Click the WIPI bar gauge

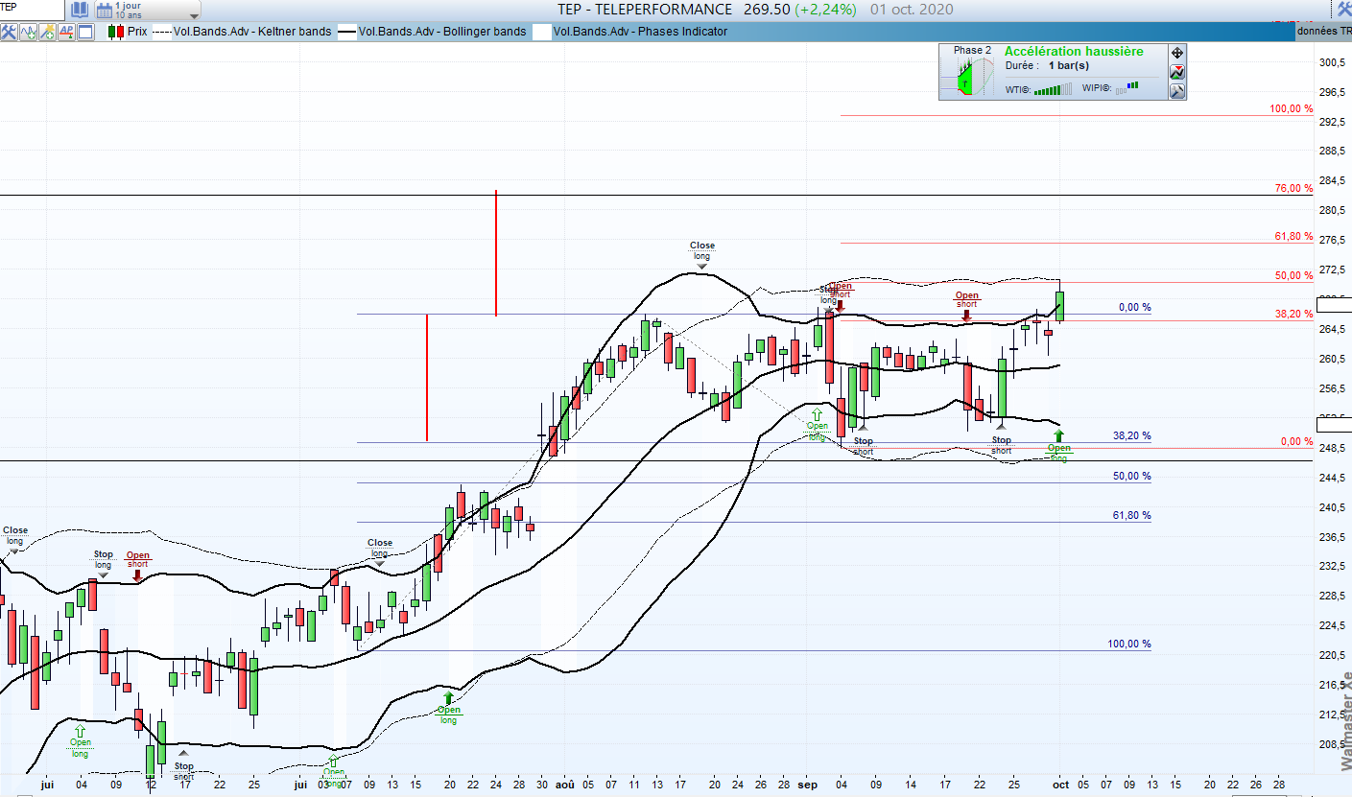tap(1127, 88)
